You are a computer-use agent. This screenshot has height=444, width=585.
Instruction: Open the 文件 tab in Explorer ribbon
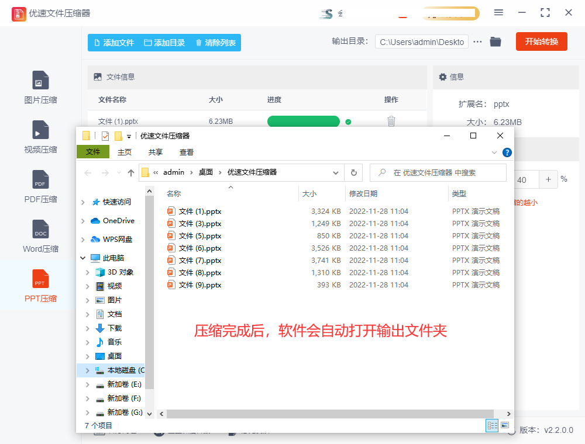93,152
